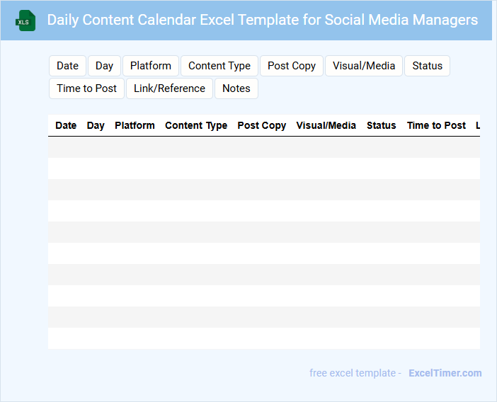Screen dimensions: 497x402
Task: Select the Day tag button
Action: coord(104,66)
